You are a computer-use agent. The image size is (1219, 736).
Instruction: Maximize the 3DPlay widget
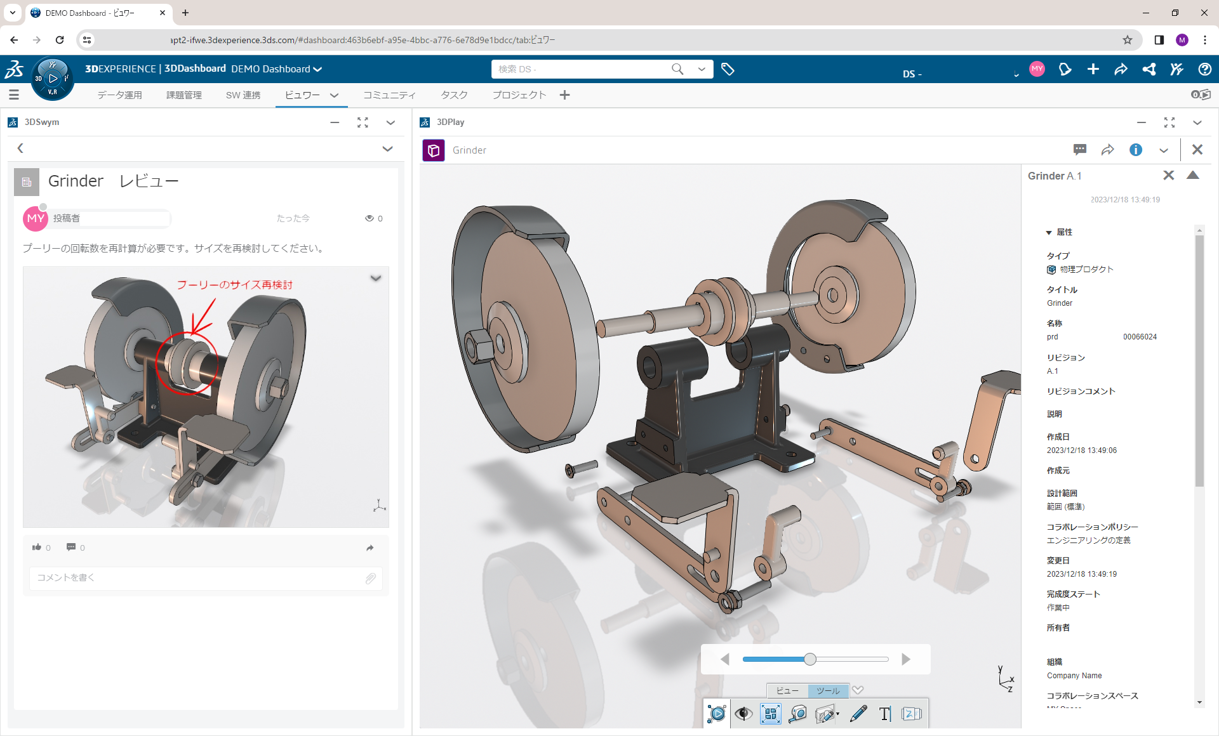1169,122
